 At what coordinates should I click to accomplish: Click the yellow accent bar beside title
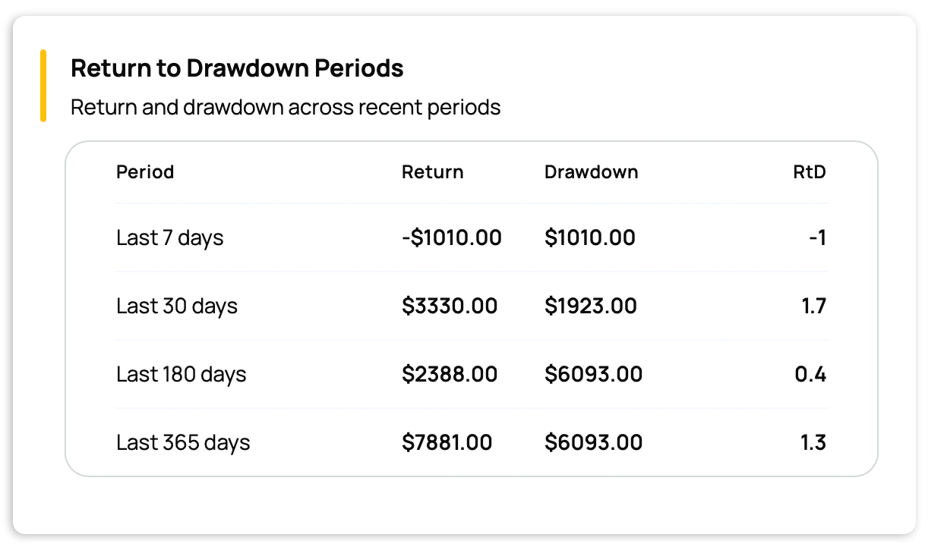(43, 86)
